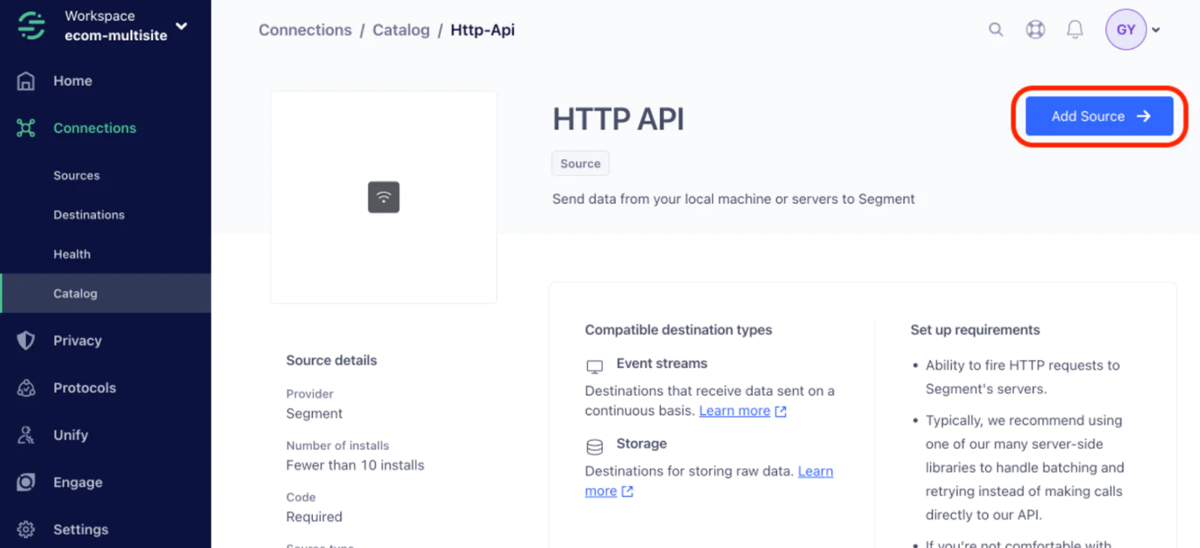Click the Source tag badge

point(580,163)
